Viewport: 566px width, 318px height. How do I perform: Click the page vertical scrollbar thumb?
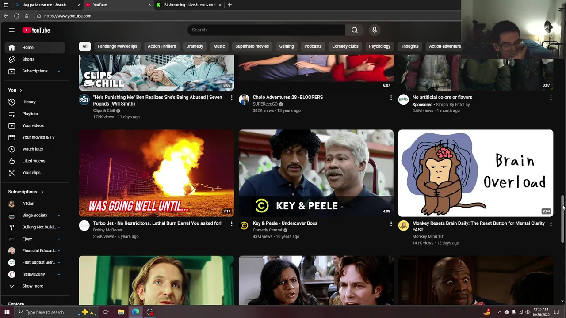[562, 219]
